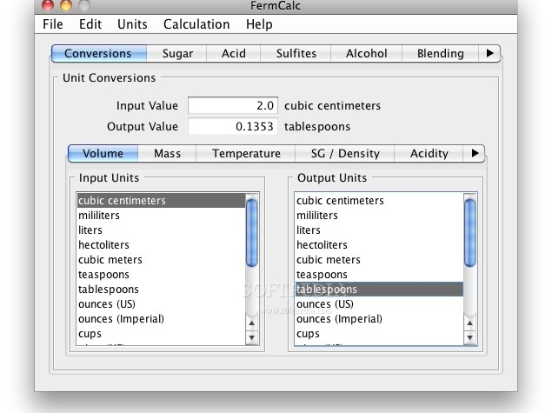The width and height of the screenshot is (552, 413).
Task: Click the Input Value field
Action: (x=232, y=105)
